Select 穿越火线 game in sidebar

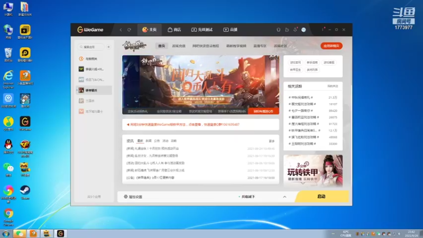click(94, 69)
